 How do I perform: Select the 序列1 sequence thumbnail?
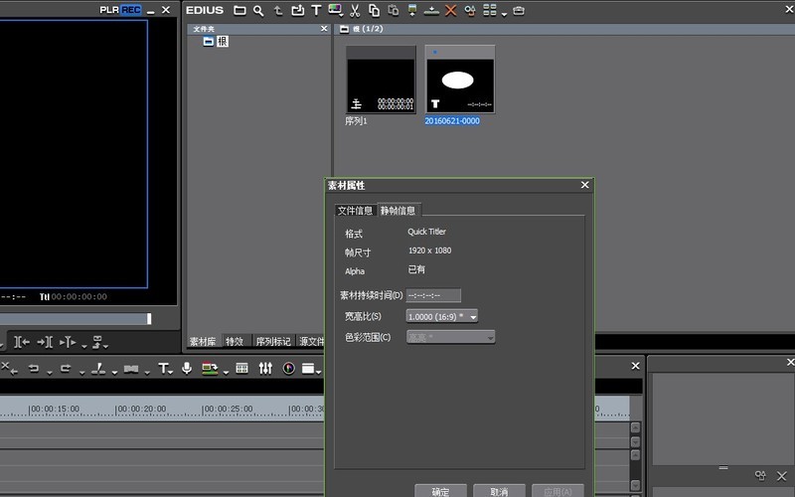click(x=381, y=80)
